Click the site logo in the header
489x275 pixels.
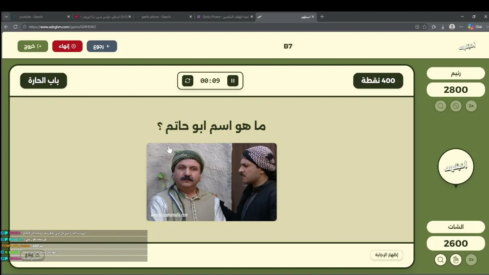[467, 46]
